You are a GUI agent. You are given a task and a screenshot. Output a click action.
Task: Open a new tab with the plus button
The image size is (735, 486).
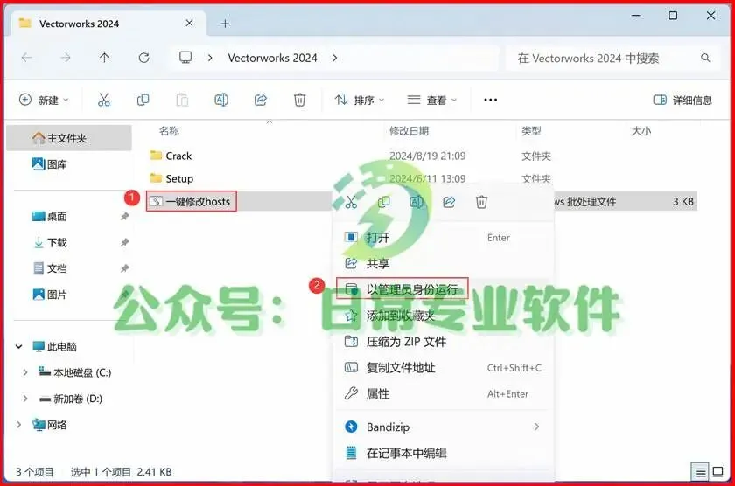225,24
